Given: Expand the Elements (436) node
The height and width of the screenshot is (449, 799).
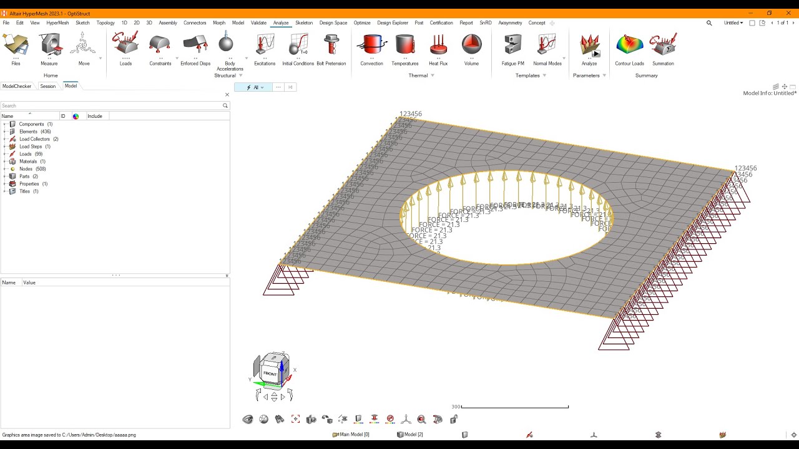Looking at the screenshot, I should pos(4,132).
